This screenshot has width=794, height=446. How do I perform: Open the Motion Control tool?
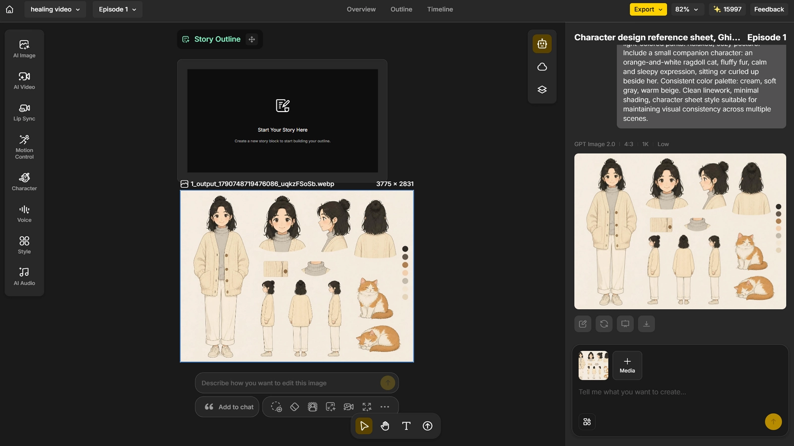[x=24, y=147]
